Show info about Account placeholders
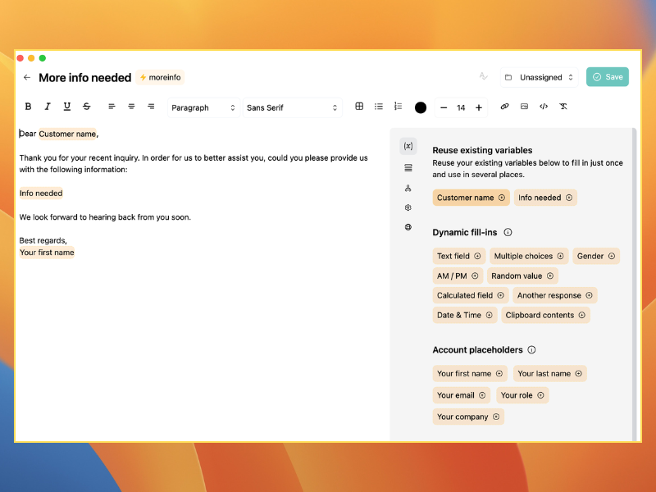This screenshot has width=656, height=492. tap(531, 350)
